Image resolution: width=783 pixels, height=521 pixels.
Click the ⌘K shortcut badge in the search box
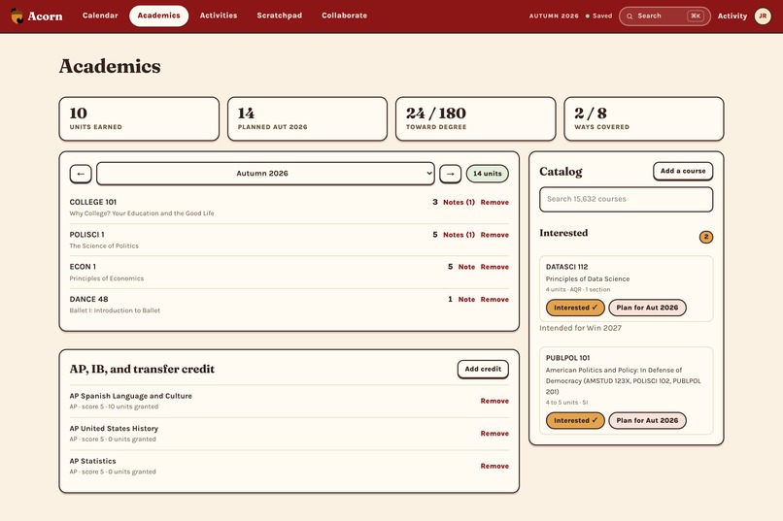click(696, 16)
